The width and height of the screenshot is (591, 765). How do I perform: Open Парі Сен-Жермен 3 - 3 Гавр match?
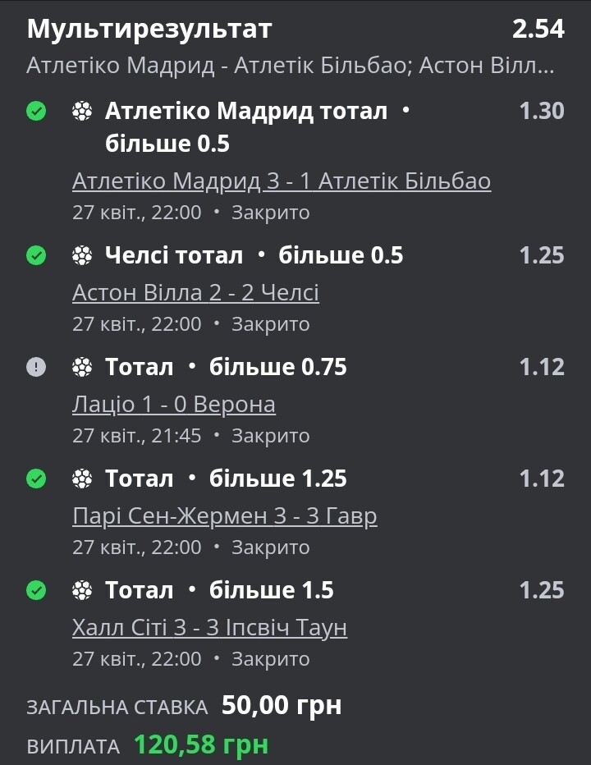click(x=224, y=516)
